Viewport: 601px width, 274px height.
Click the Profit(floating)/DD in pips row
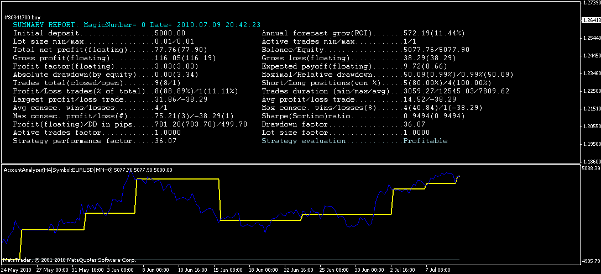click(x=129, y=124)
